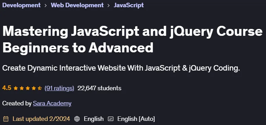The width and height of the screenshot is (266, 125).
Task: Click the Last updated 2/2024 text
Action: point(41,119)
